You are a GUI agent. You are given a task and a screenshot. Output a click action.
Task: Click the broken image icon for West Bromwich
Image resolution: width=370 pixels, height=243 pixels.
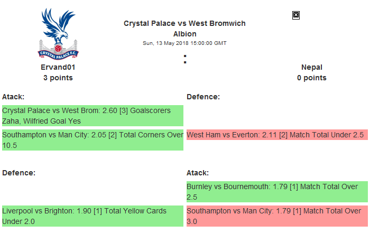[x=296, y=15]
